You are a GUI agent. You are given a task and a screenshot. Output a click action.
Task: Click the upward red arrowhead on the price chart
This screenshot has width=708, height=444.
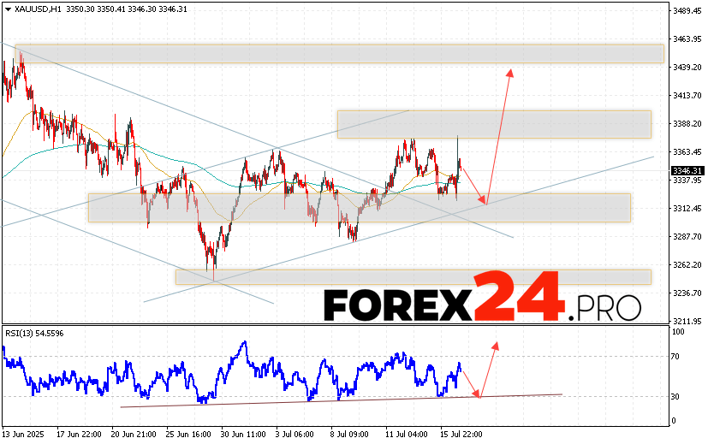(510, 72)
